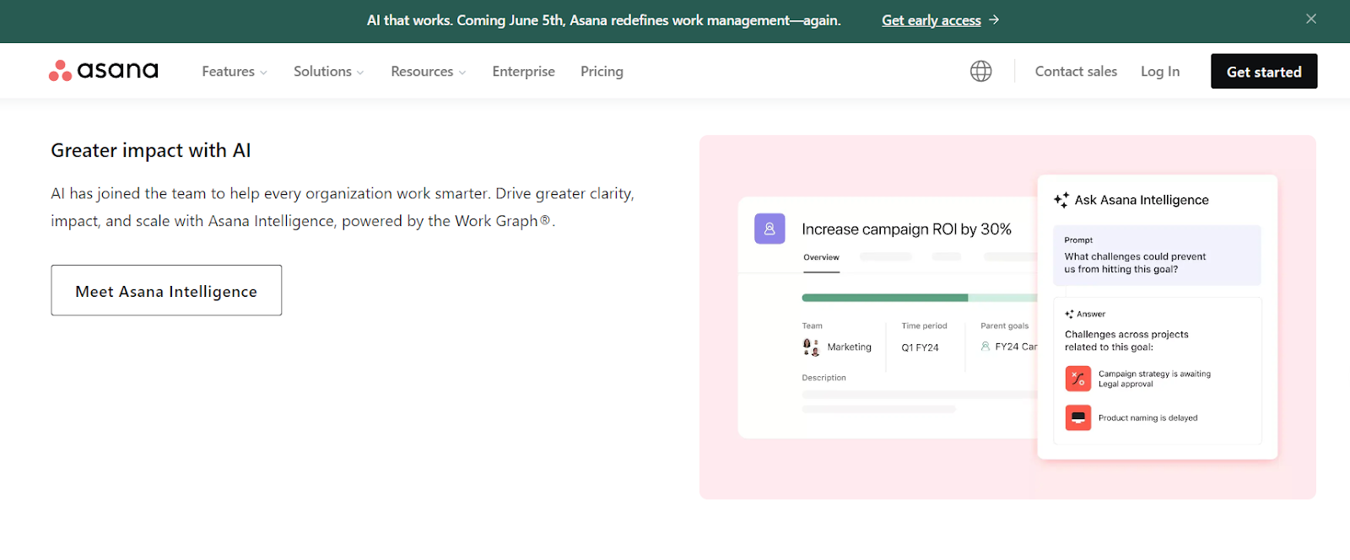Image resolution: width=1350 pixels, height=560 pixels.
Task: Open the Enterprise page
Action: coord(524,72)
